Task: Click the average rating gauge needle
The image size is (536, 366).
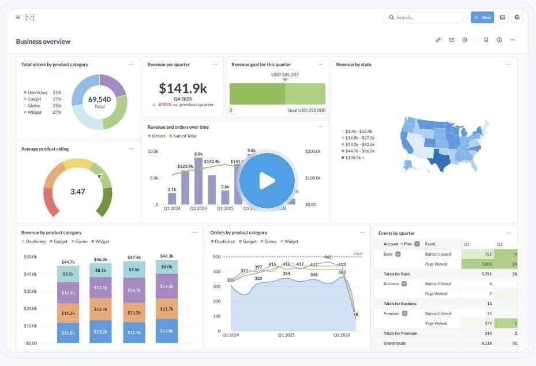Action: click(99, 176)
